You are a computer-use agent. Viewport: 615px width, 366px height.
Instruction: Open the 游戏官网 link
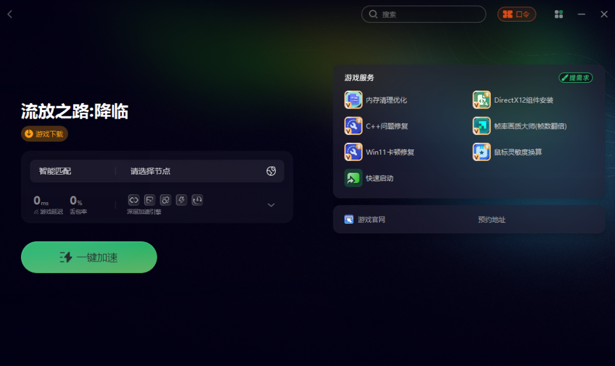coord(365,220)
